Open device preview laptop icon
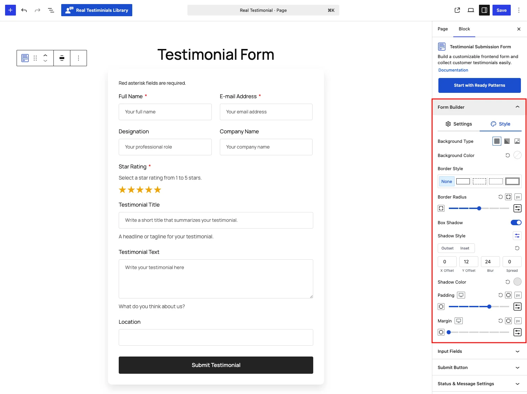Image resolution: width=527 pixels, height=394 pixels. click(471, 10)
